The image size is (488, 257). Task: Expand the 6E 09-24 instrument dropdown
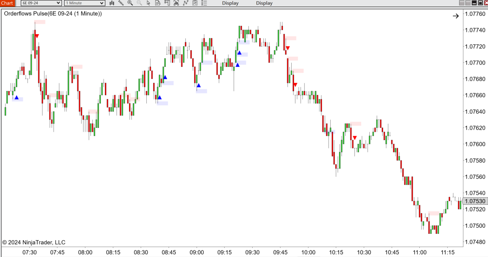[41, 3]
